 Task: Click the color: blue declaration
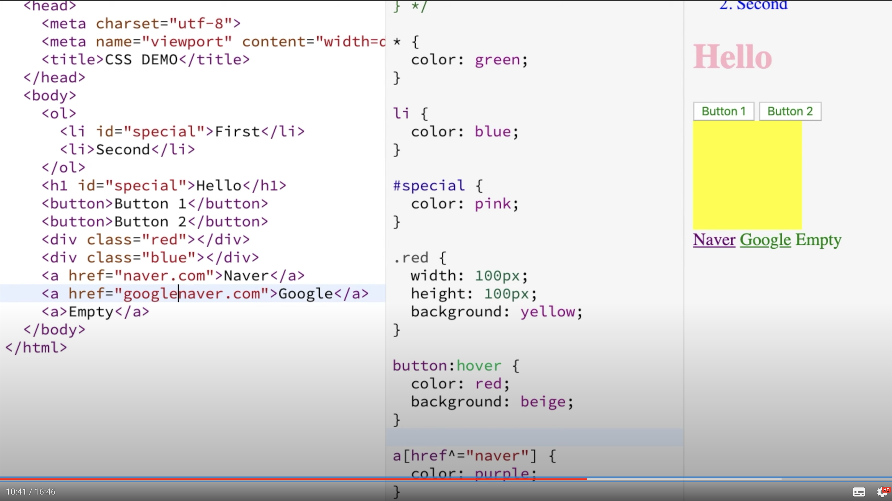[465, 132]
